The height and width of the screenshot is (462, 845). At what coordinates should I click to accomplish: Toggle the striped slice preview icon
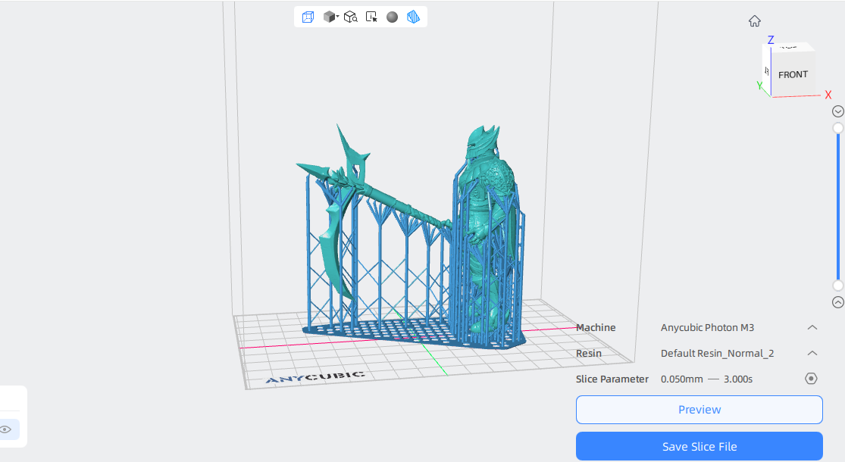(413, 17)
